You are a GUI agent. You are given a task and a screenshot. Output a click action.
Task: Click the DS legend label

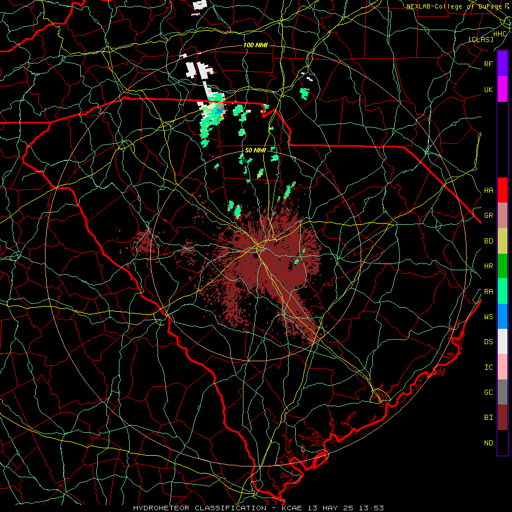(x=488, y=341)
